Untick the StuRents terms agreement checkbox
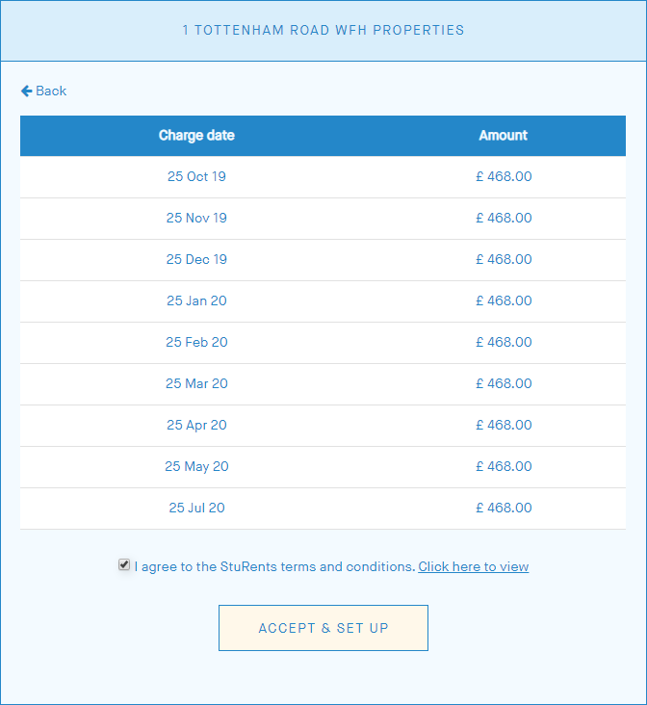 coord(124,565)
